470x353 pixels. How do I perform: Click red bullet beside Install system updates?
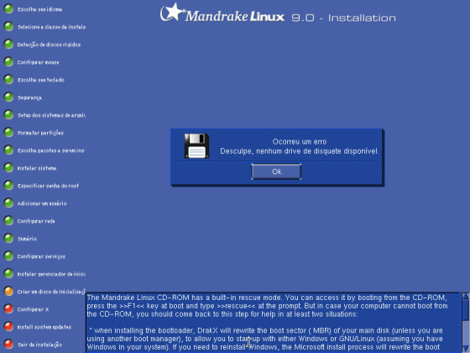[8, 327]
